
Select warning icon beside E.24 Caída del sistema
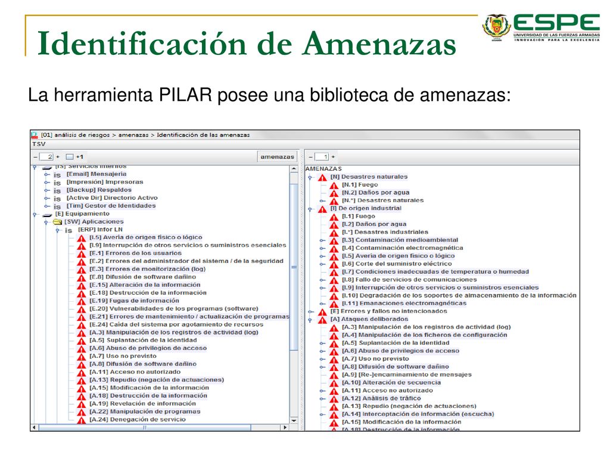tap(81, 325)
